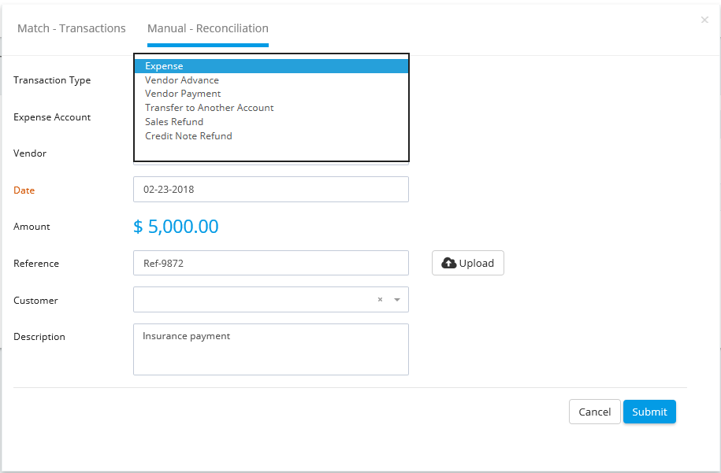This screenshot has width=721, height=473.
Task: Expand the Customer dropdown arrow
Action: 397,300
